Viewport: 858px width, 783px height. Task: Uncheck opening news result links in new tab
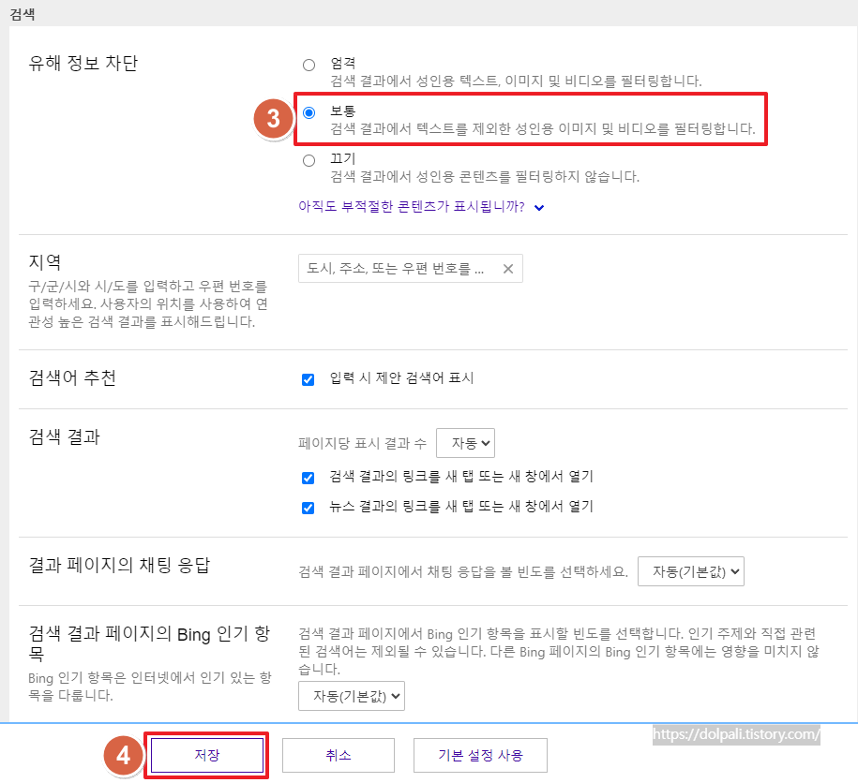(x=308, y=506)
